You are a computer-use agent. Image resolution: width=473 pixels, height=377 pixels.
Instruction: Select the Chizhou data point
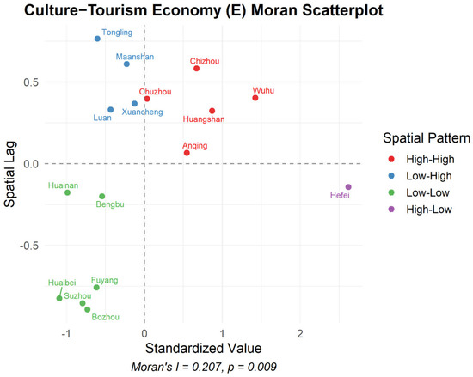pyautogui.click(x=196, y=69)
